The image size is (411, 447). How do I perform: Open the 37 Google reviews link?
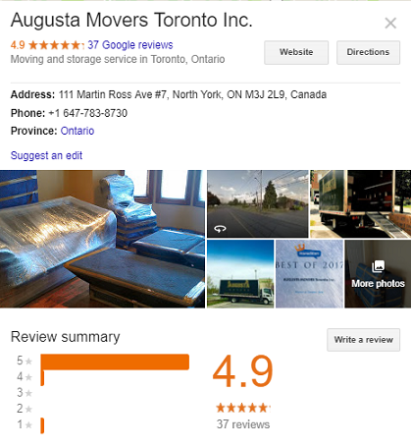(130, 45)
